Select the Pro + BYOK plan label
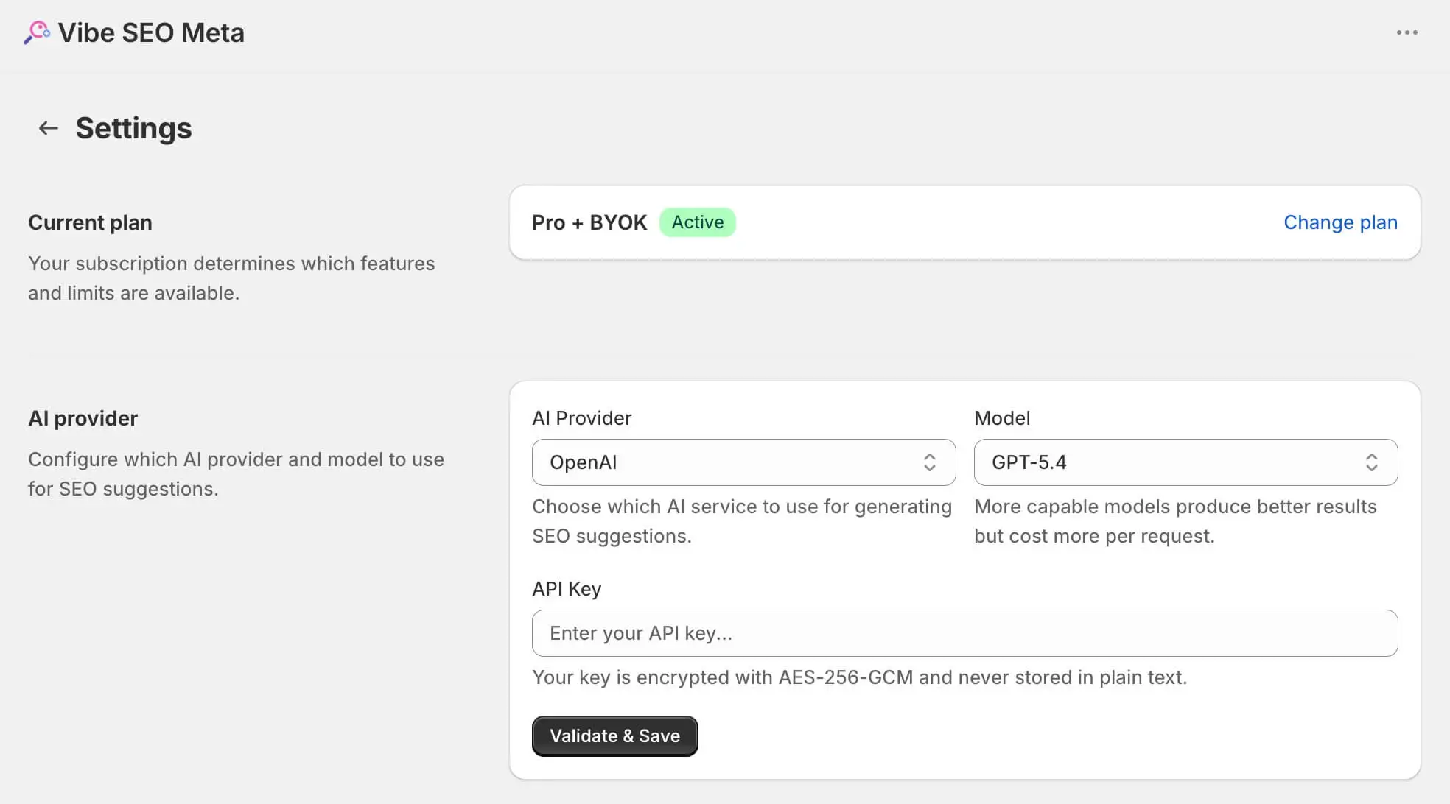The height and width of the screenshot is (804, 1450). 589,222
